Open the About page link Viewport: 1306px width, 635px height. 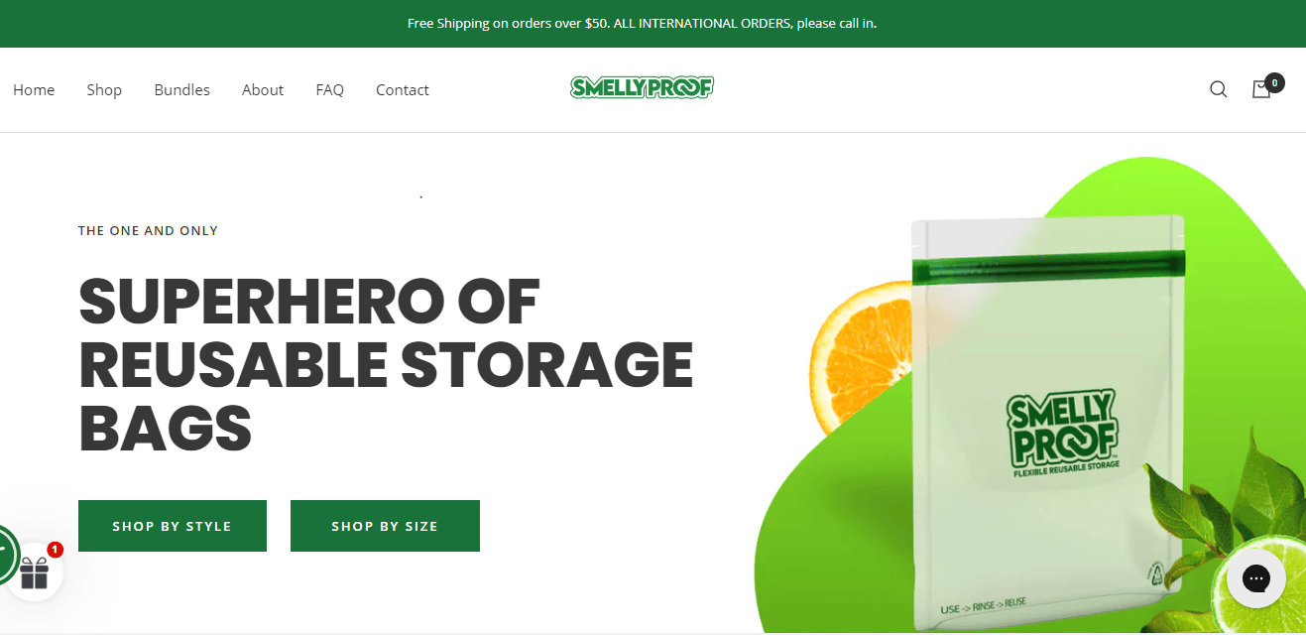(263, 90)
